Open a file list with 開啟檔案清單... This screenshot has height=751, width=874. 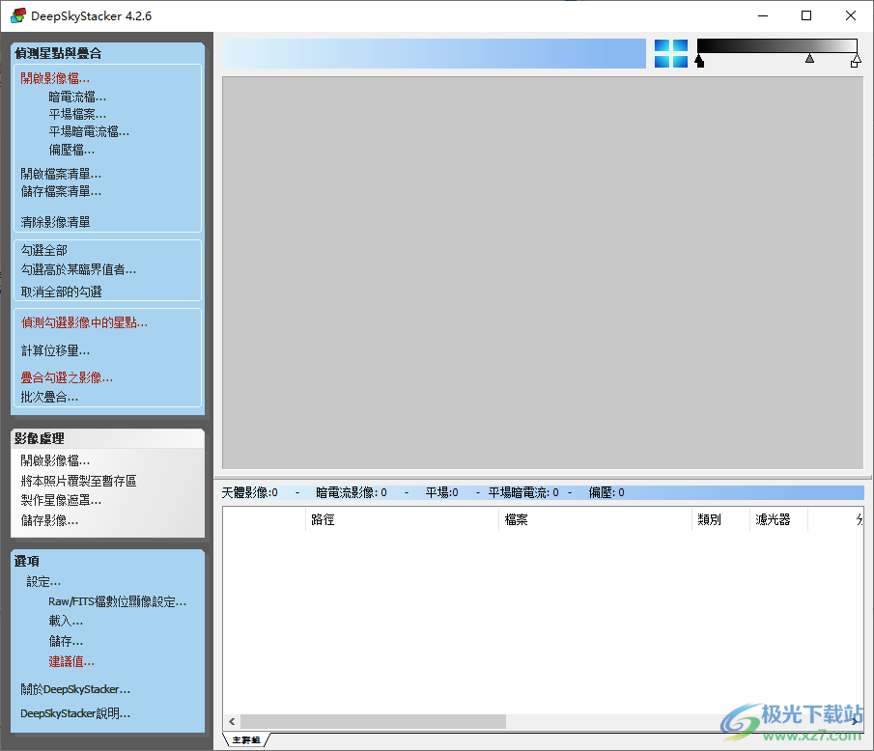point(61,174)
